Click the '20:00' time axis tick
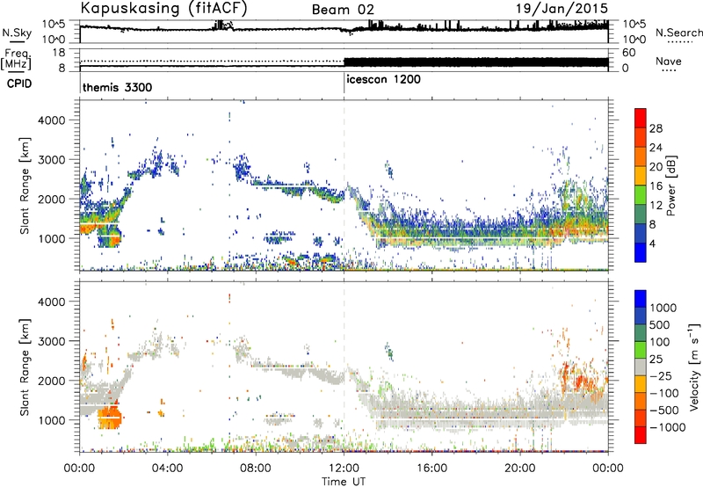Viewport: 703px width, 487px height. [x=520, y=469]
